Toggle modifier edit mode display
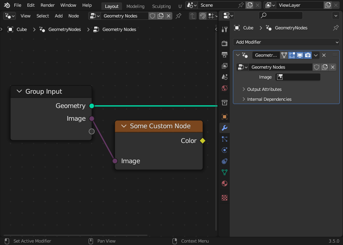 point(292,55)
